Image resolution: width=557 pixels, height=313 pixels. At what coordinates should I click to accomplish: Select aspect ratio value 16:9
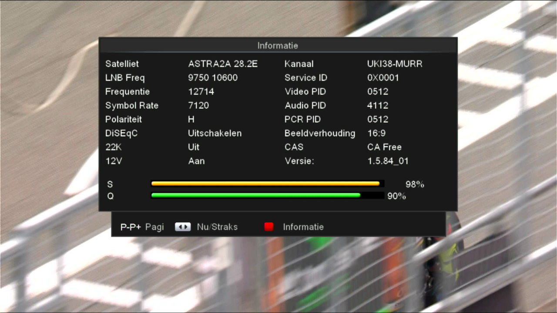click(x=376, y=133)
